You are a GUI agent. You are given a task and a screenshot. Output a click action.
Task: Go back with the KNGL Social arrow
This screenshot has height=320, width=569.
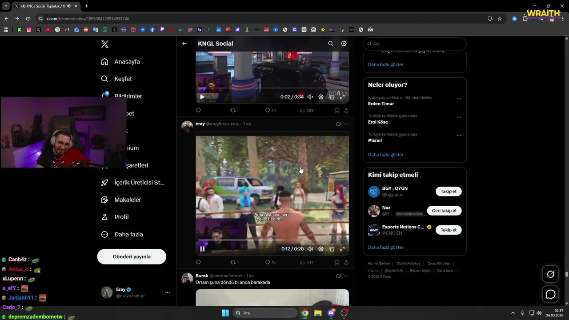[x=184, y=44]
